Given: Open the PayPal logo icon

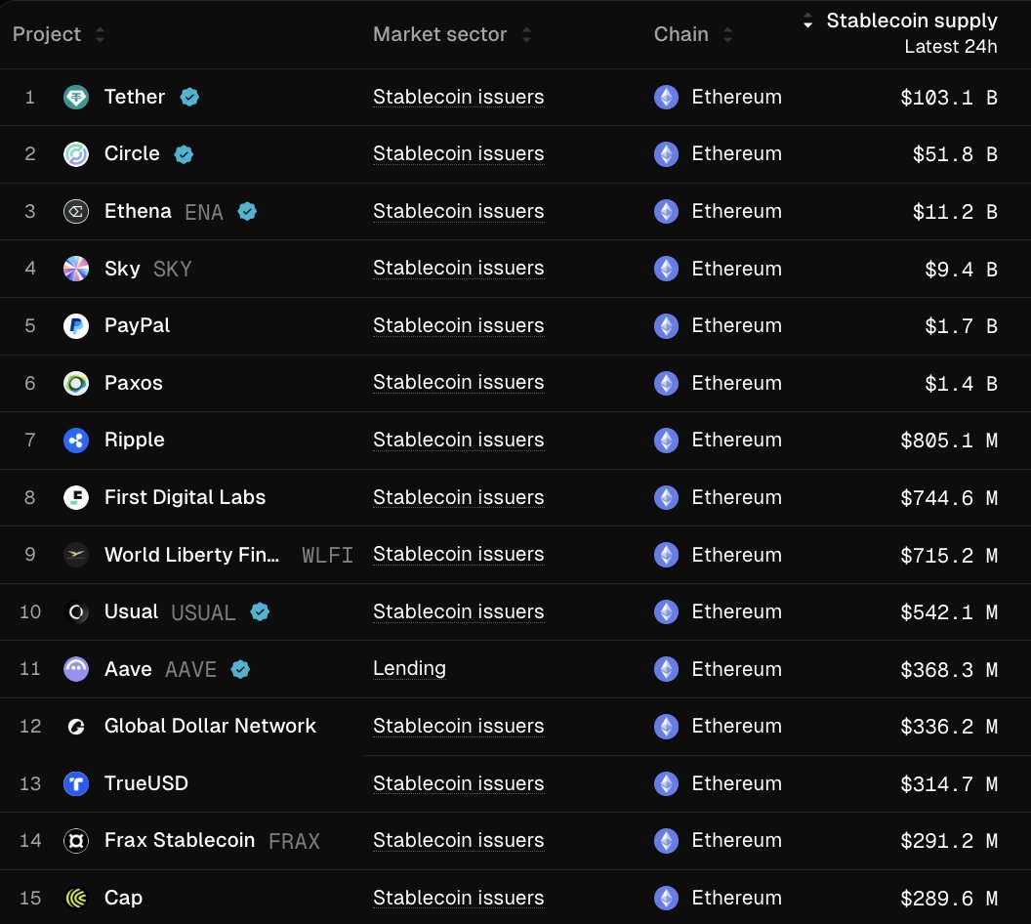Looking at the screenshot, I should (76, 325).
